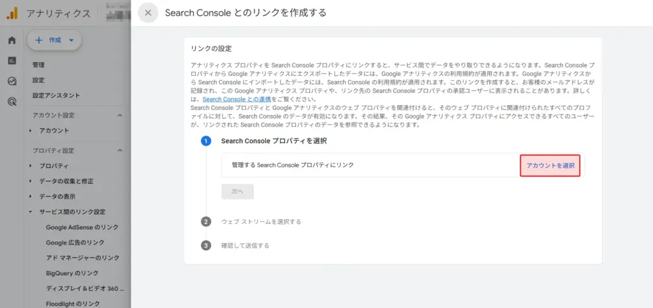
Task: Open the Home icon in sidebar
Action: point(12,41)
